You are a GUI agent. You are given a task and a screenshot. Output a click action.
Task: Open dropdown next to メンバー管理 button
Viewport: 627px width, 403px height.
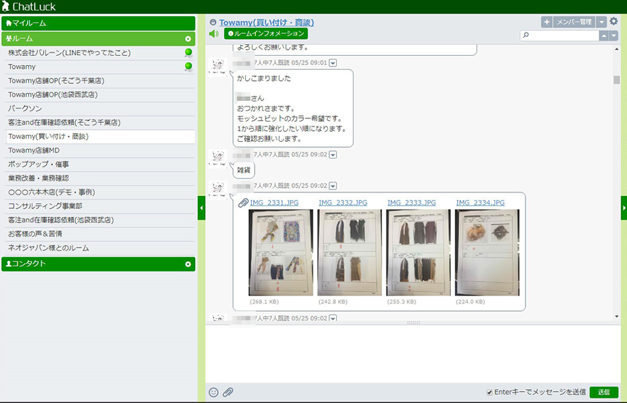[601, 22]
